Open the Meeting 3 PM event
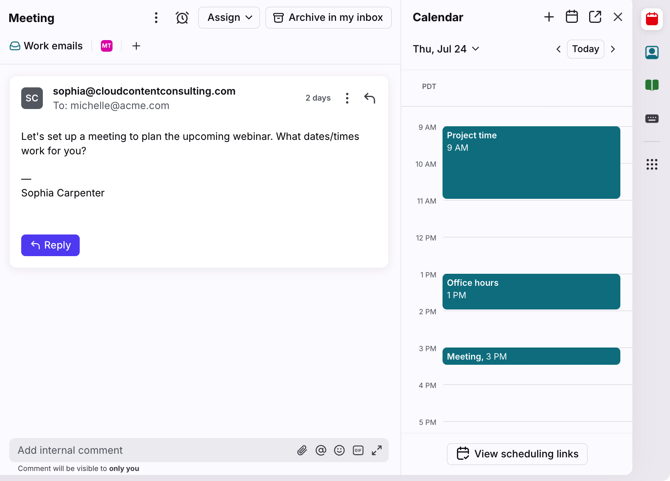 [x=531, y=356]
